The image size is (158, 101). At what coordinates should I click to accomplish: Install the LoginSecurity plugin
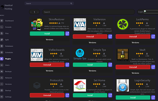pyautogui.click(x=133, y=98)
